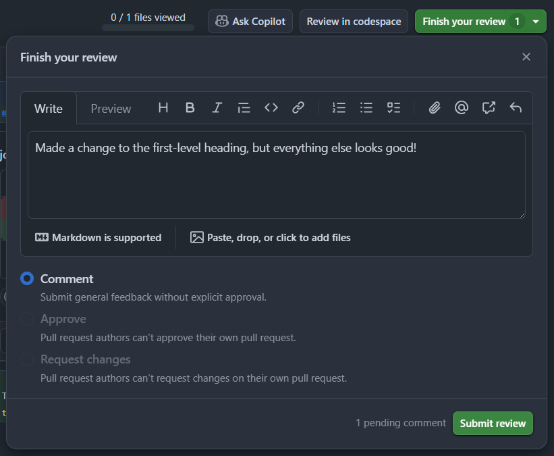Screen dimensions: 554x456
Task: Insert code formatting icon
Action: coord(271,107)
